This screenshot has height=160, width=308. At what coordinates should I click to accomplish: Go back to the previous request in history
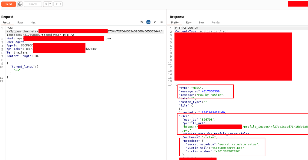pyautogui.click(x=46, y=4)
